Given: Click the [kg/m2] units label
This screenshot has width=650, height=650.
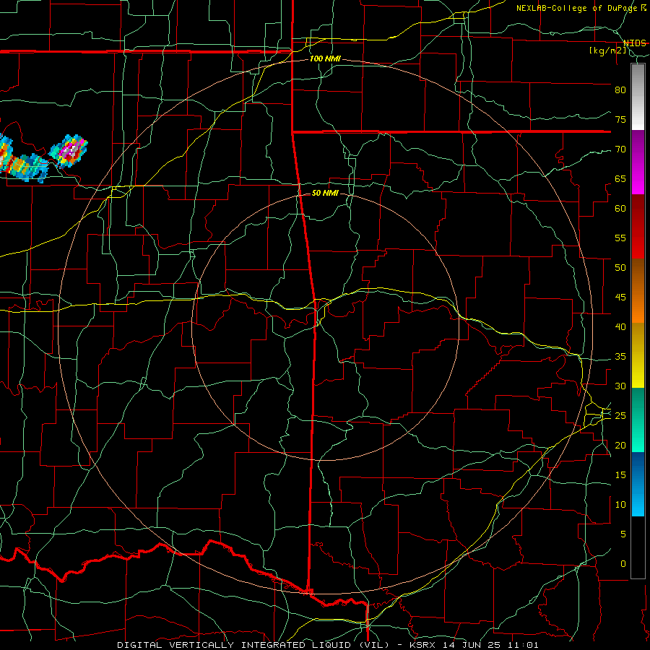Looking at the screenshot, I should pos(607,51).
